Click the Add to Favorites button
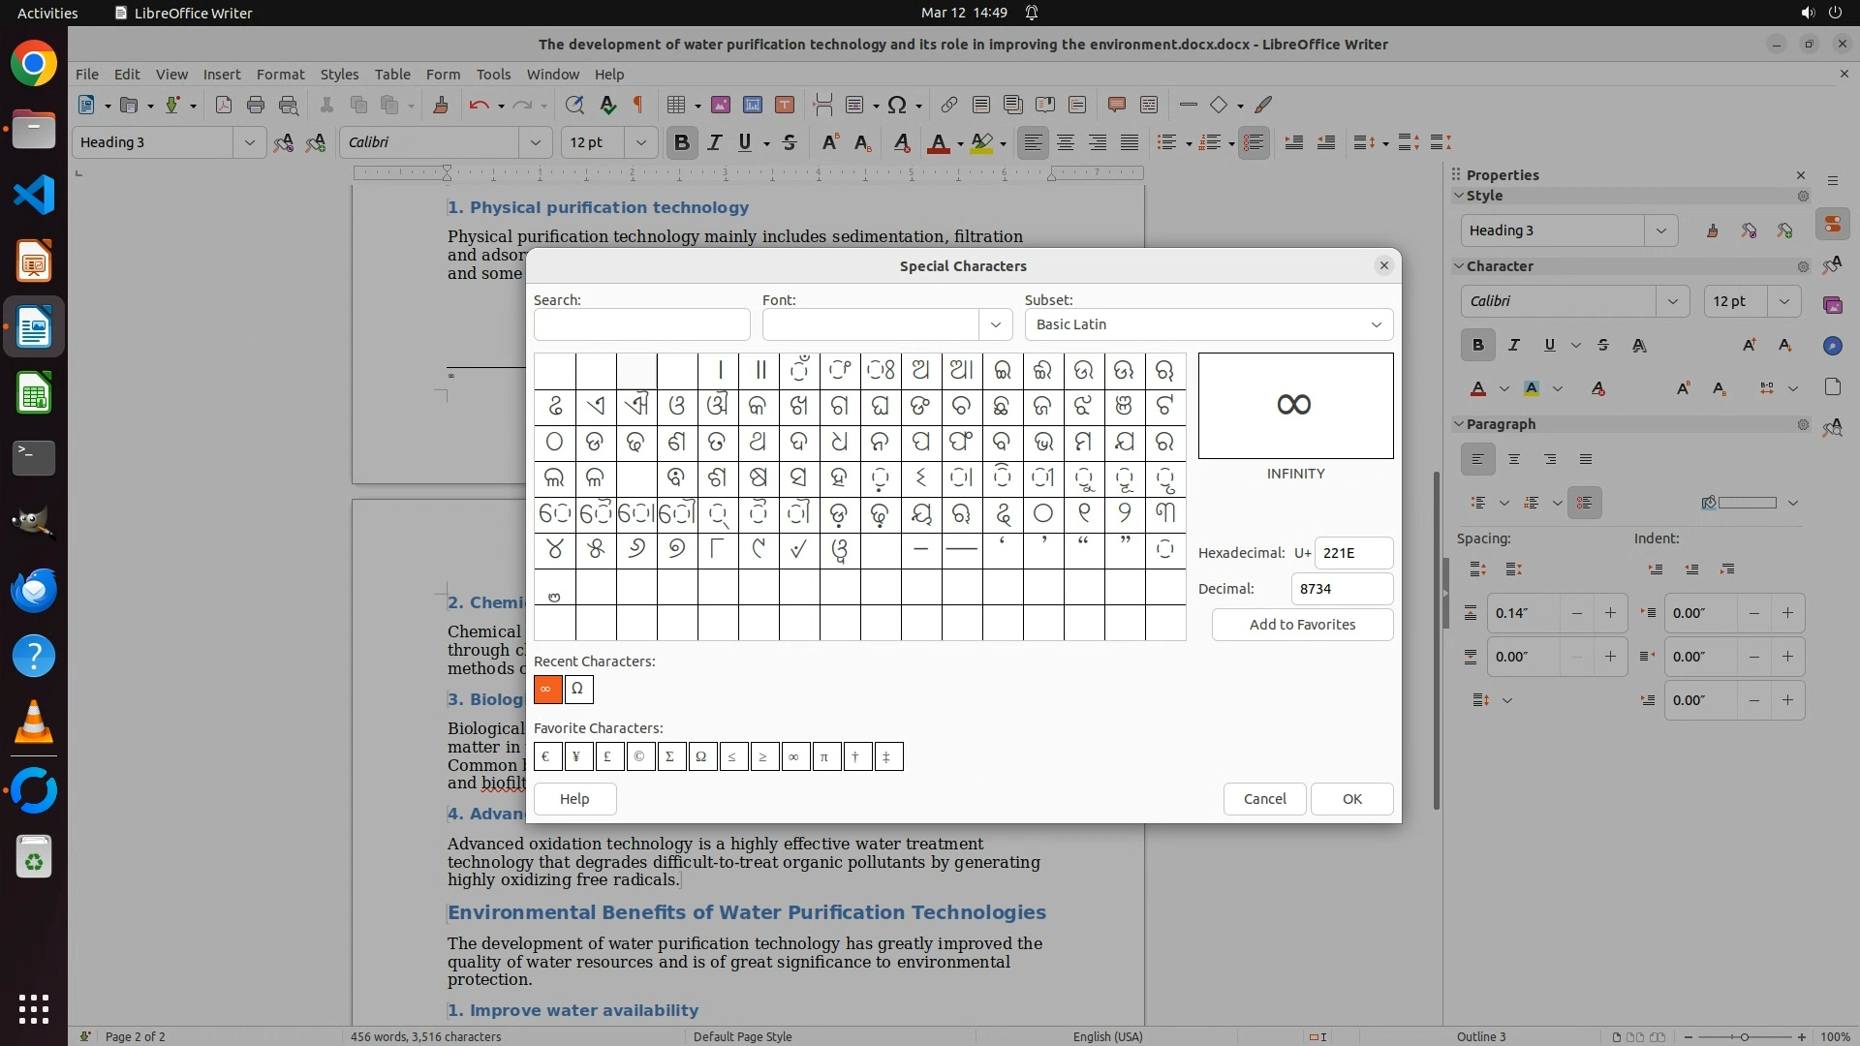1860x1046 pixels. pos(1302,625)
